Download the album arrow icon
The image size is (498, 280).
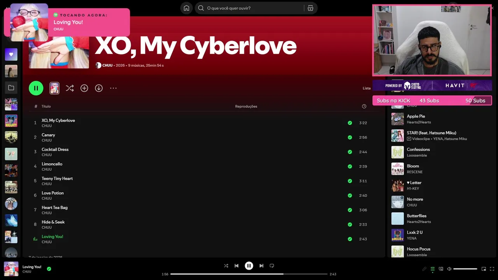[99, 88]
